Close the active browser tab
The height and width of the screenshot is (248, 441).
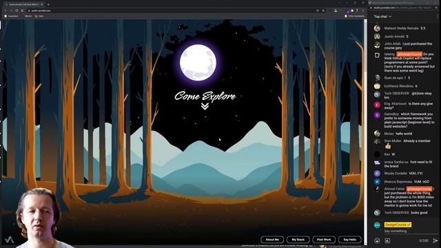tap(42, 4)
